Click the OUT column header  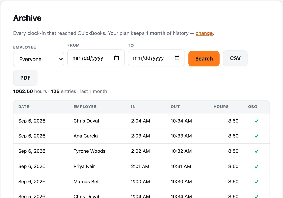coord(175,107)
